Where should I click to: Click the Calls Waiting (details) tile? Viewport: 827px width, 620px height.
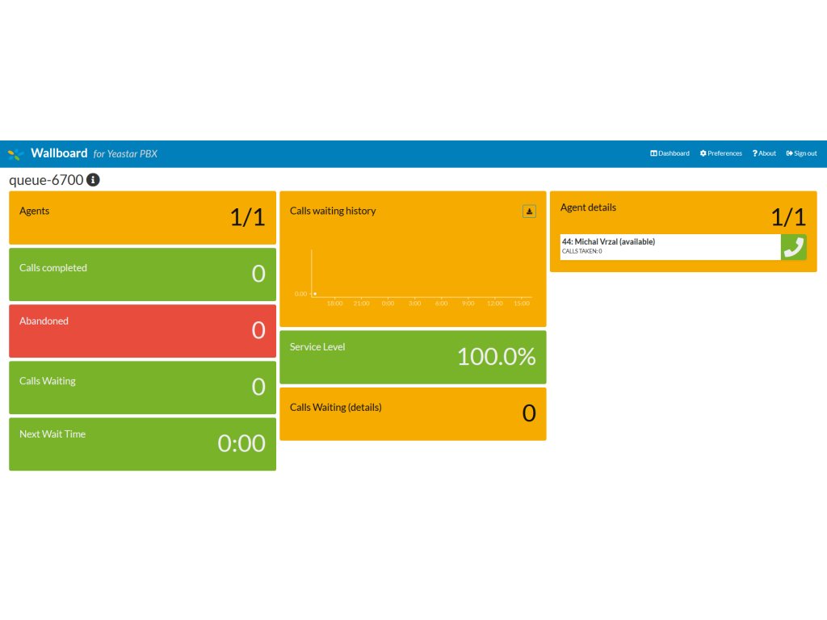pos(413,414)
